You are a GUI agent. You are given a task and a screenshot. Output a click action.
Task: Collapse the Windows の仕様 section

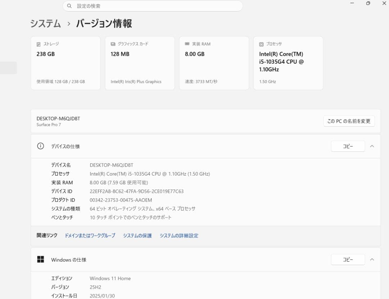click(x=372, y=259)
